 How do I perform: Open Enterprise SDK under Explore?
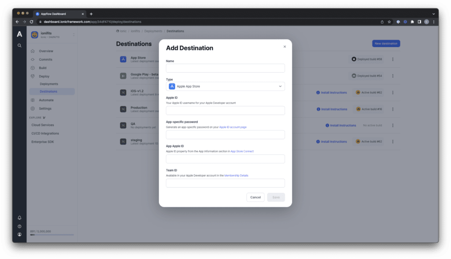click(x=43, y=142)
